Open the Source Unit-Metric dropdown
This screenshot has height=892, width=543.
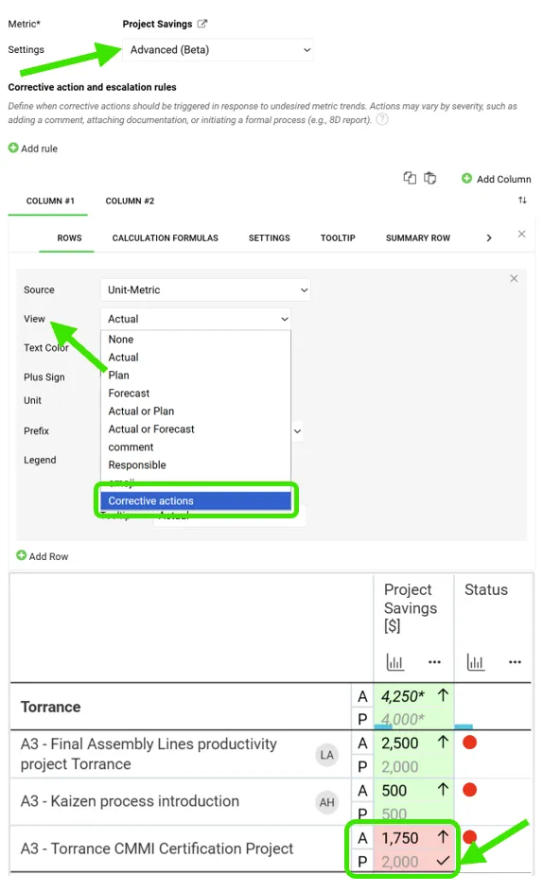point(205,289)
